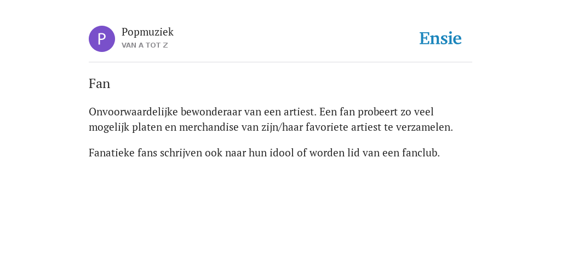Click the word mogelijk starting the second line
This screenshot has height=280, width=561.
tap(109, 127)
